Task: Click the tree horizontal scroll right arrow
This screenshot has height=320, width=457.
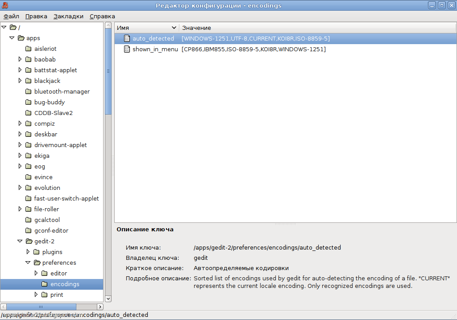Action: coord(100,307)
